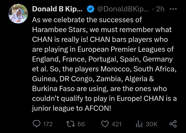Open the reply speech bubble icon
The image size is (186, 133).
[36, 124]
